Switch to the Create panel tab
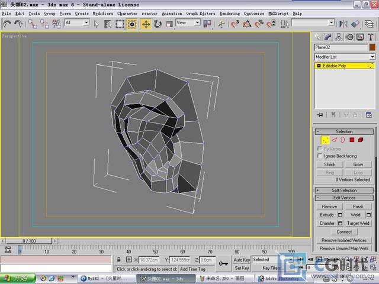This screenshot has width=379, height=284. pyautogui.click(x=317, y=37)
